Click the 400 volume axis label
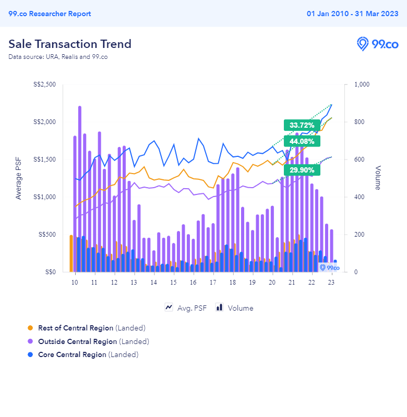The height and width of the screenshot is (417, 407). 360,197
